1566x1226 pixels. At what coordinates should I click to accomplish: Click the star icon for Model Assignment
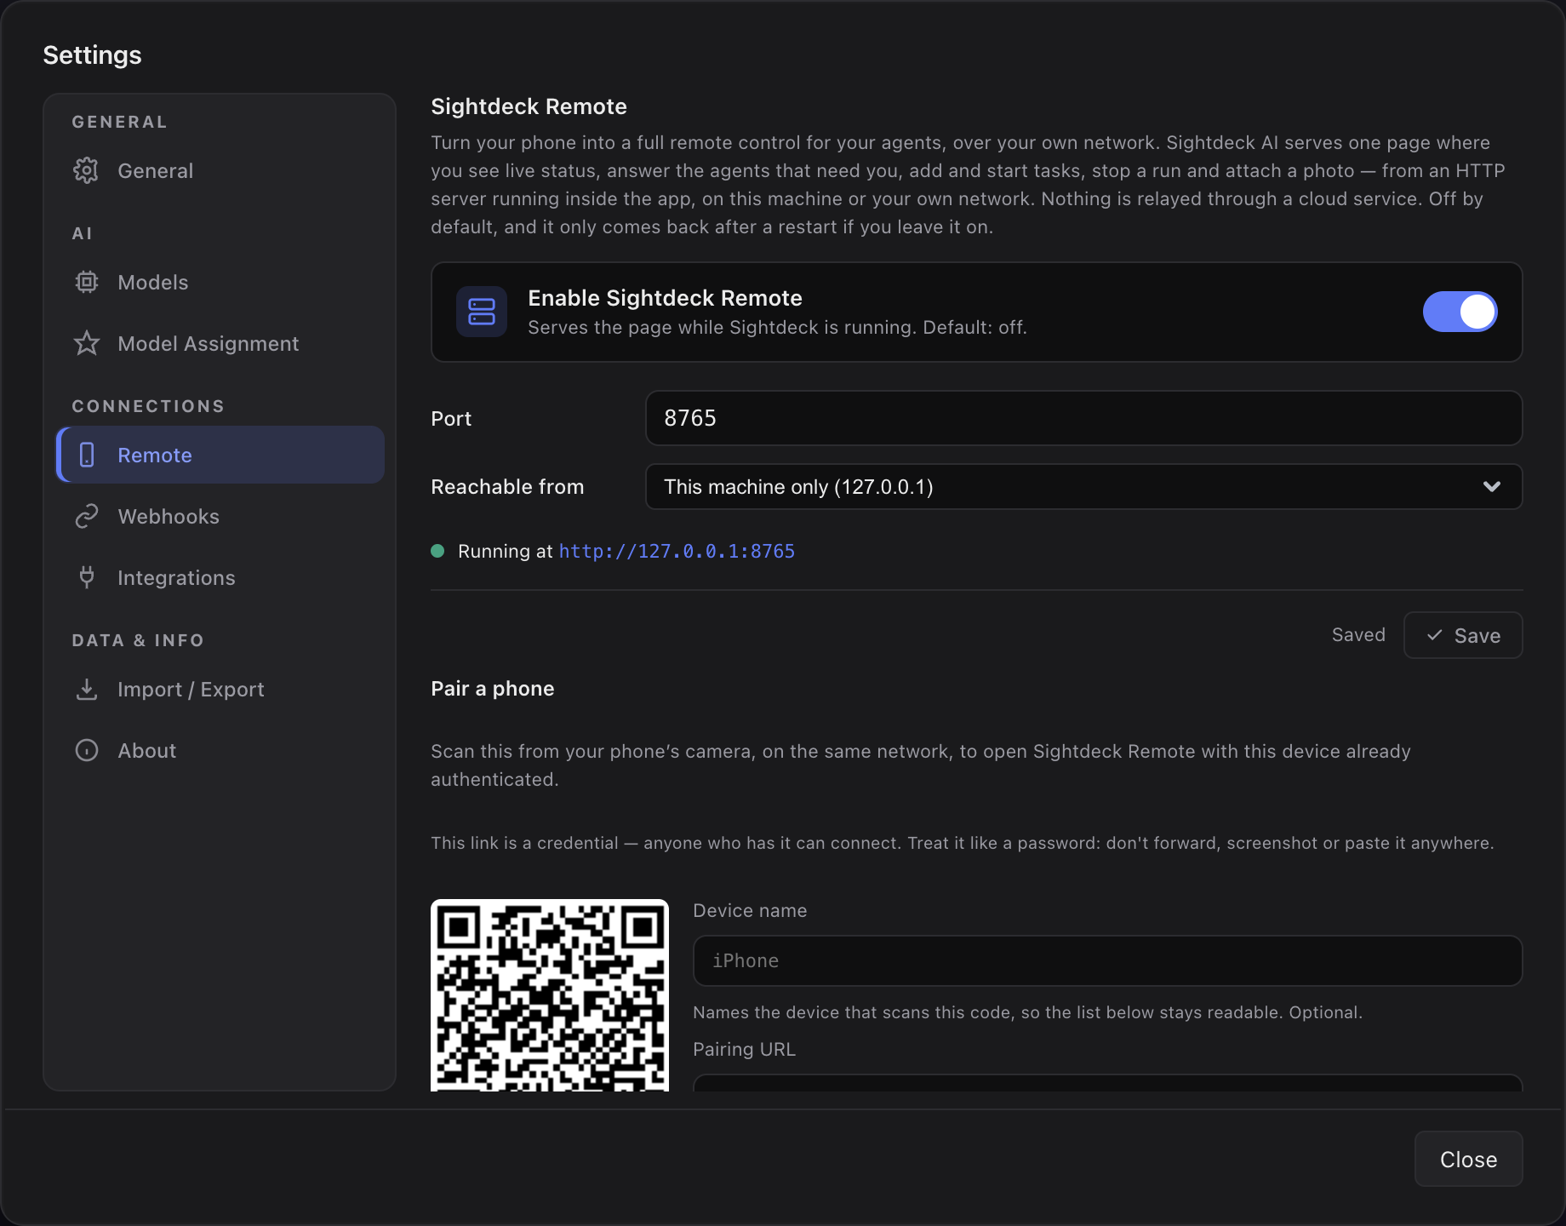pyautogui.click(x=86, y=343)
